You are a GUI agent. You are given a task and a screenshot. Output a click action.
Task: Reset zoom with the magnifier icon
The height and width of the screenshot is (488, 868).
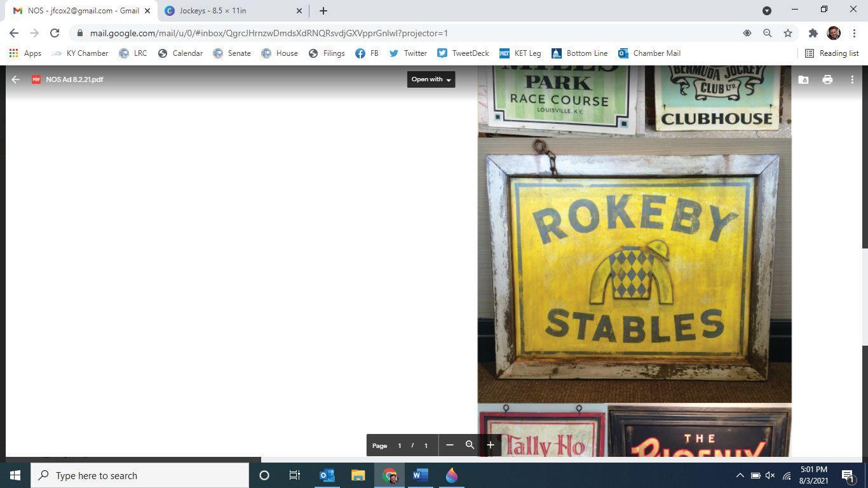(470, 445)
